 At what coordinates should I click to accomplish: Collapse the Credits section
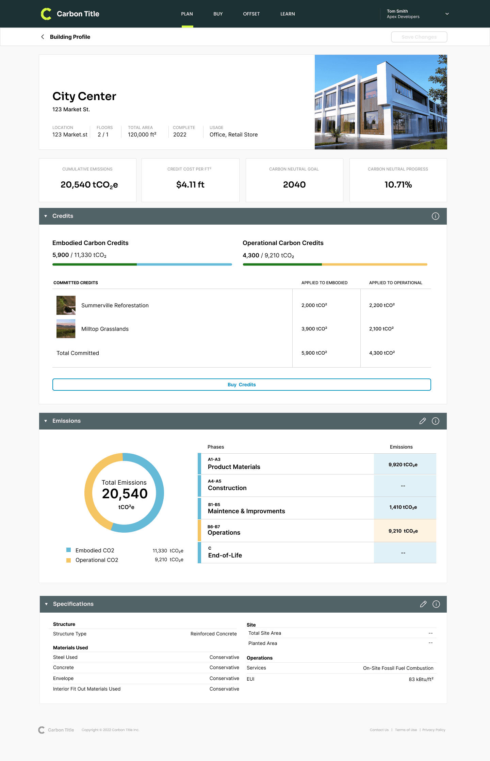pos(46,216)
